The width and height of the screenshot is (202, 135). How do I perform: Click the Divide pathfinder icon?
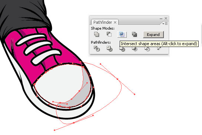[x=97, y=49]
